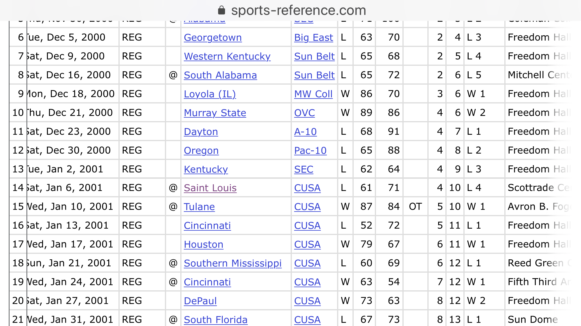Open the Oregon team link
This screenshot has width=581, height=326.
pos(201,150)
